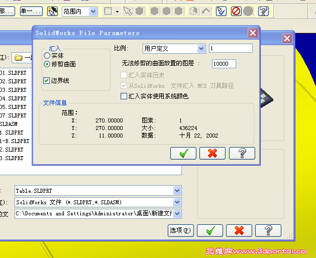This screenshot has height=258, width=316.
Task: Click the 选项(P) button in open dialog
Action: pyautogui.click(x=180, y=230)
